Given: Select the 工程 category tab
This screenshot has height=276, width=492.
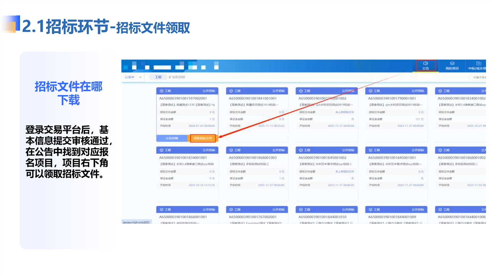Looking at the screenshot, I should (158, 77).
